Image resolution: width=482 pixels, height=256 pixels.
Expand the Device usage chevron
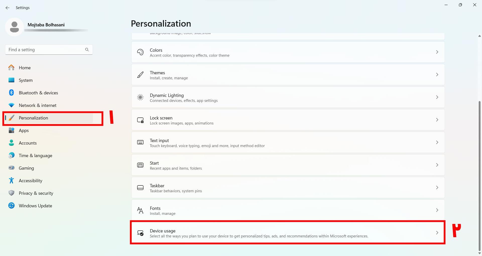pos(437,233)
